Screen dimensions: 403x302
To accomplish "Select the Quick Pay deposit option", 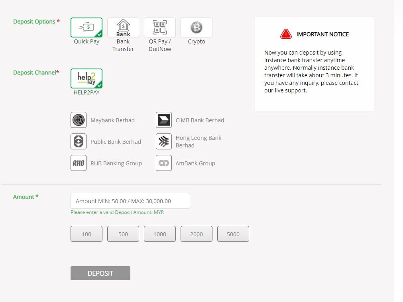I will click(86, 27).
